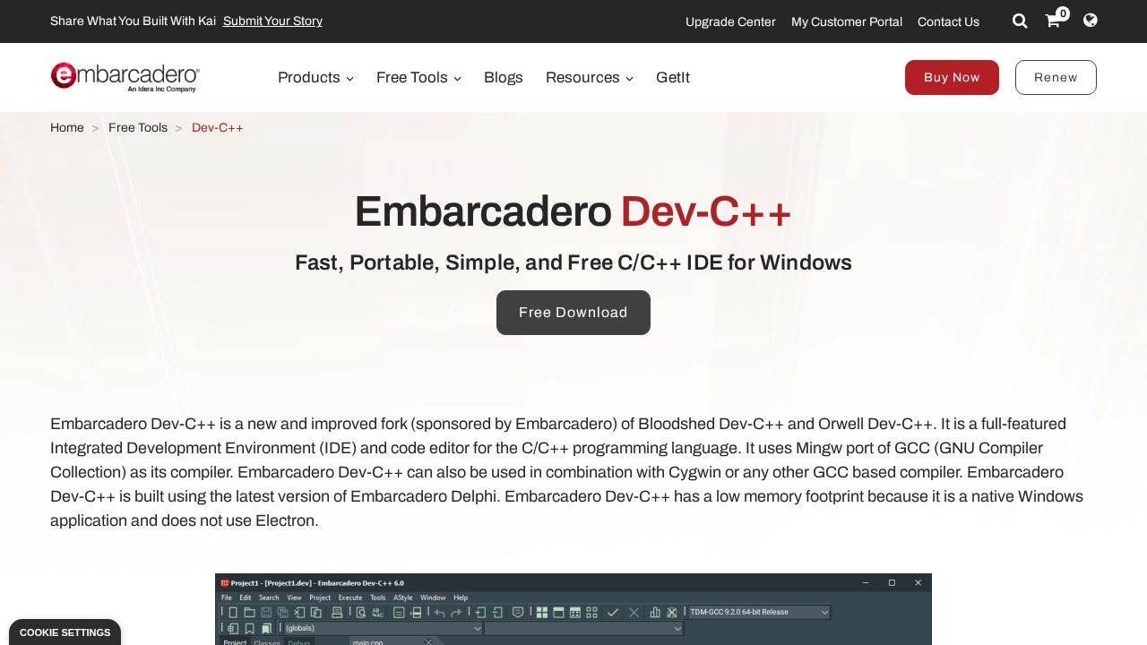Viewport: 1147px width, 645px height.
Task: Click Find icon in Dev-C++ screenshot toolbar
Action: [x=360, y=612]
